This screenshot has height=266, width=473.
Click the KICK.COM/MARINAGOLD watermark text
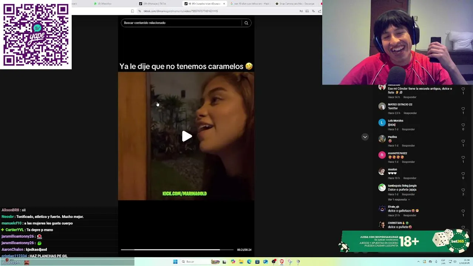[184, 194]
